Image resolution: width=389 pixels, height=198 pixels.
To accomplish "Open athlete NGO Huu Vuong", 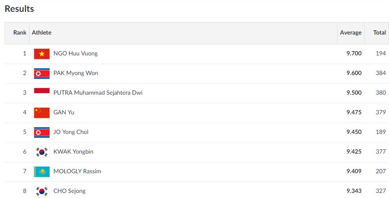I will (75, 53).
